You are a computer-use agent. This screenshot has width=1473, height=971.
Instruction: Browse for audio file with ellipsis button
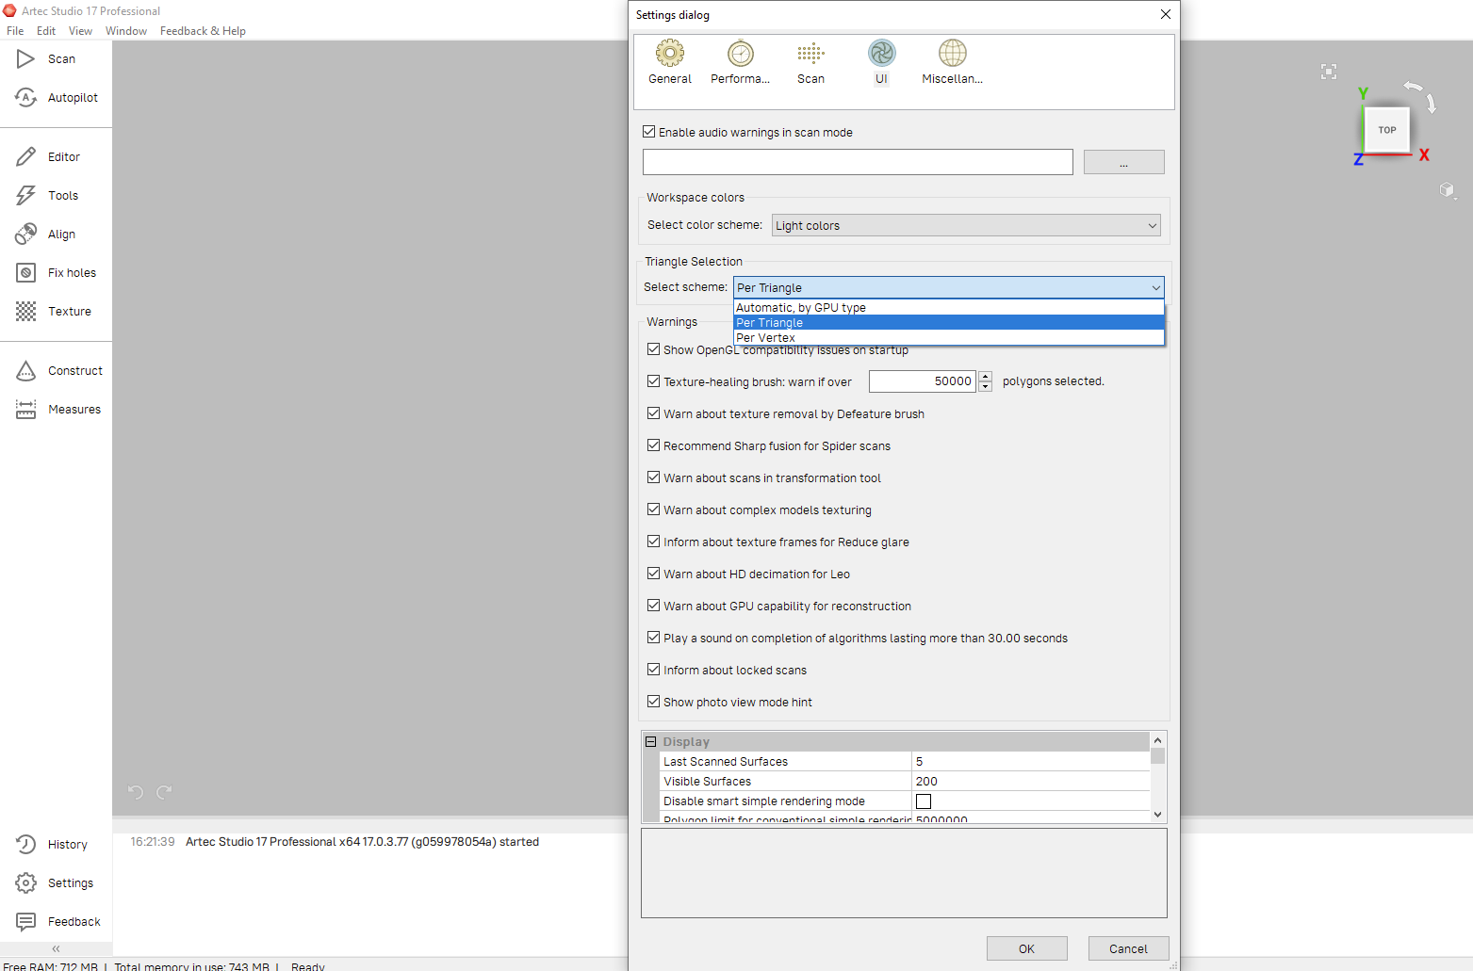pos(1124,162)
